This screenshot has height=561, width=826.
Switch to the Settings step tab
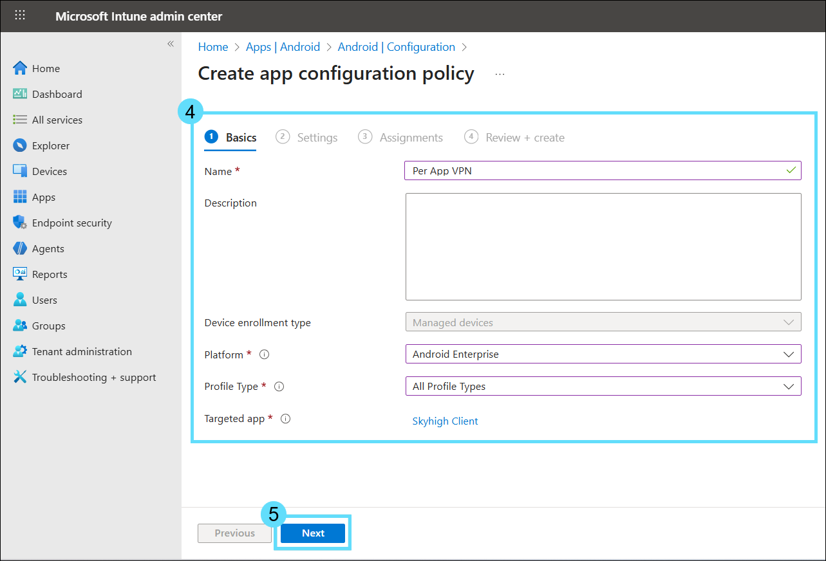307,138
